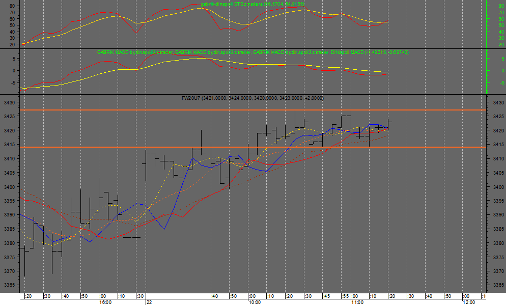Image resolution: width=506 pixels, height=305 pixels.
Task: Click the 11:00 time axis label
Action: pyautogui.click(x=357, y=302)
